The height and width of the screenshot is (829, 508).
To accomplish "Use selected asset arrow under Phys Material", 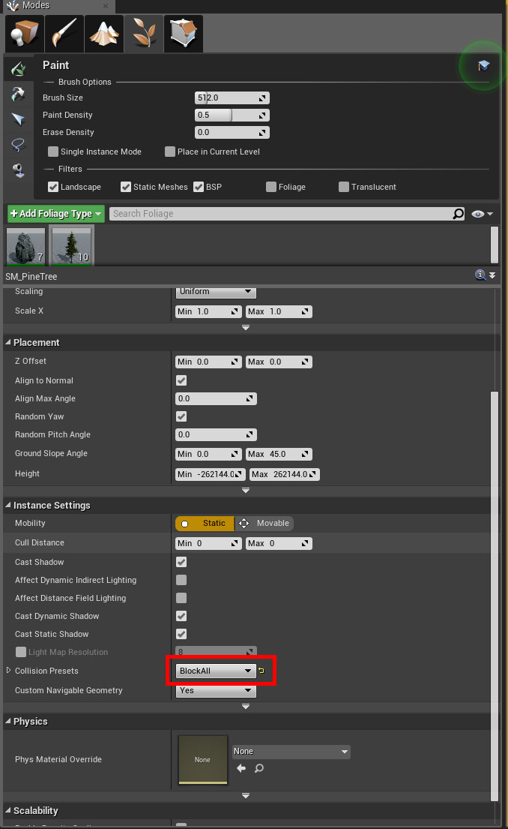I will (x=241, y=768).
